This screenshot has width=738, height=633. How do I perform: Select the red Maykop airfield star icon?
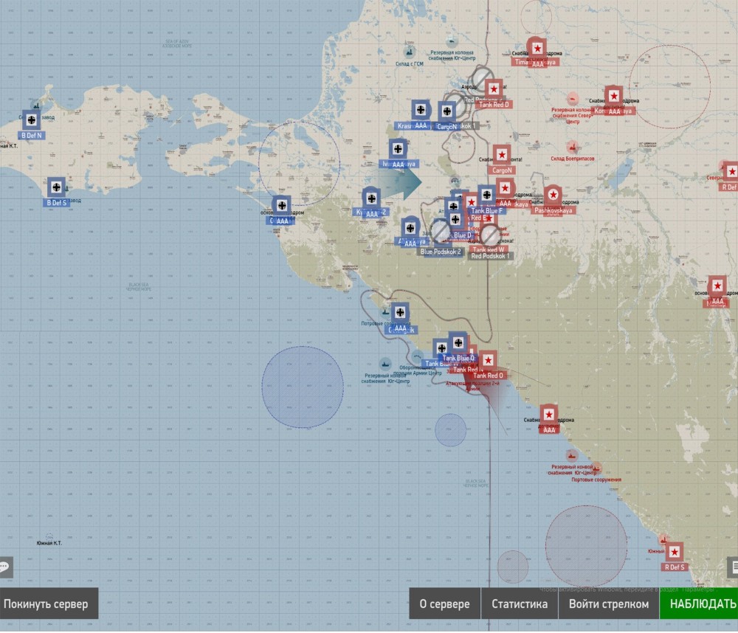pos(717,286)
